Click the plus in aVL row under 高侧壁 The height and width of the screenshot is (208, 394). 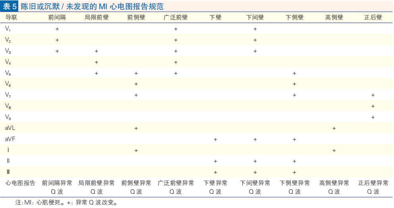[x=334, y=128]
